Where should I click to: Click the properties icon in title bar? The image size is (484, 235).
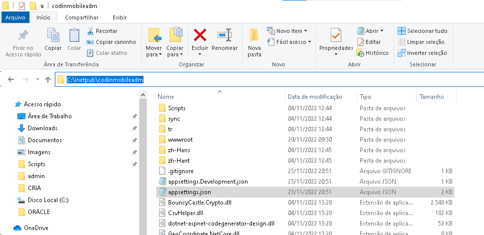21,5
